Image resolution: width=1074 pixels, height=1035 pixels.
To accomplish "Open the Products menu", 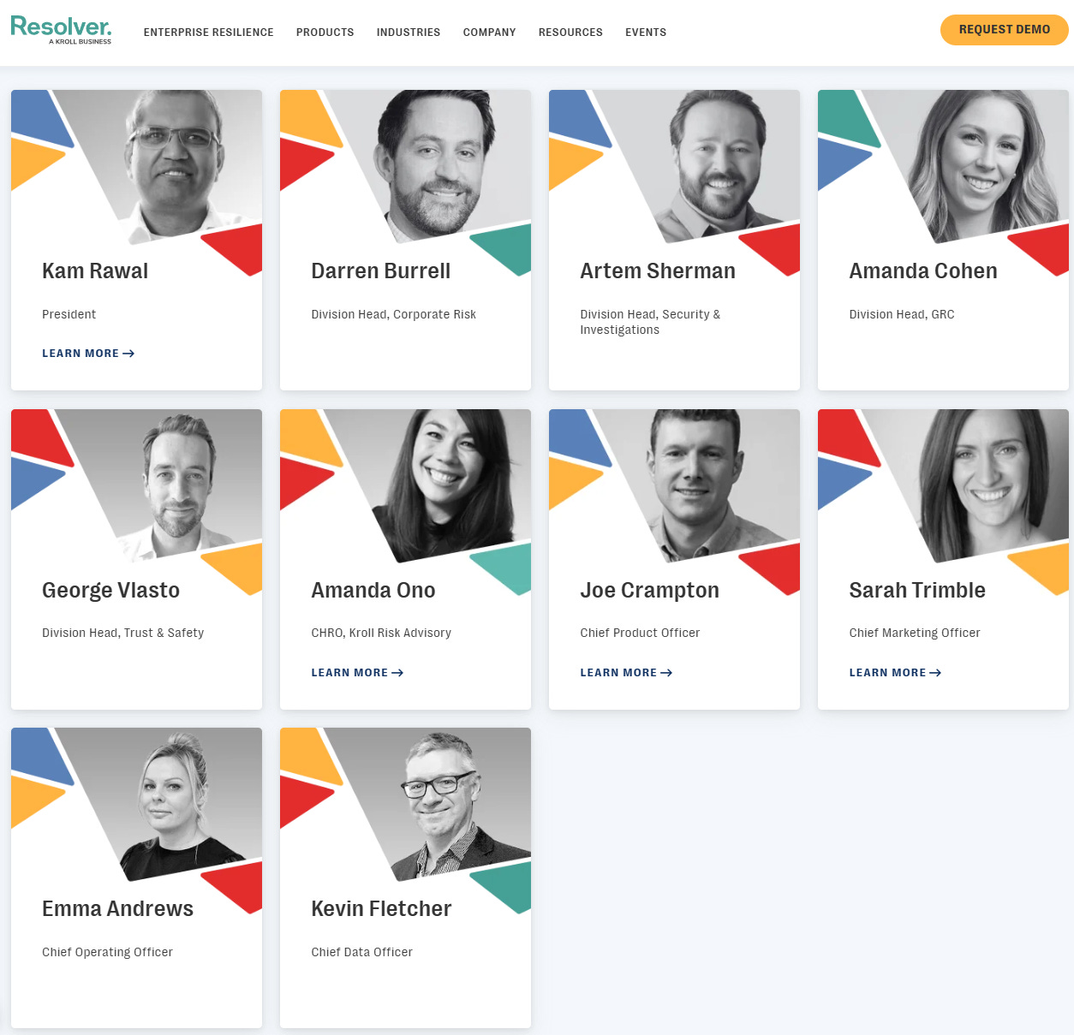I will (325, 33).
